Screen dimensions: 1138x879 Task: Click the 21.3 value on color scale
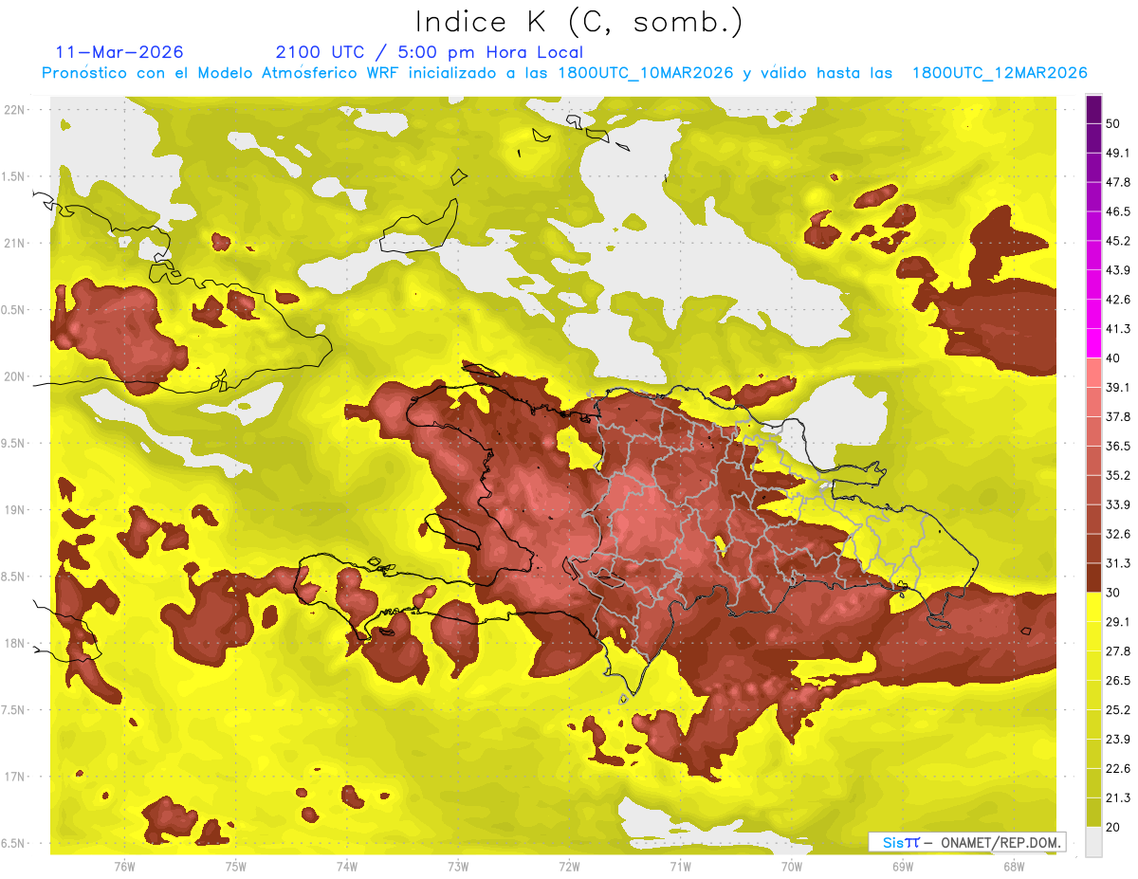(x=1118, y=797)
